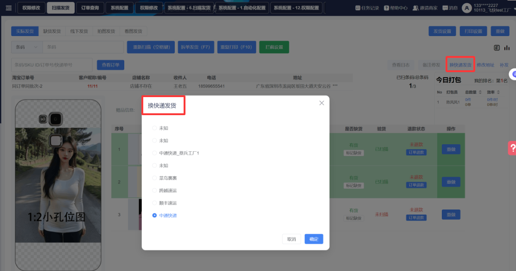Viewport: 516px width, 271px height.
Task: Click phone number 18599655541
Action: click(x=211, y=86)
